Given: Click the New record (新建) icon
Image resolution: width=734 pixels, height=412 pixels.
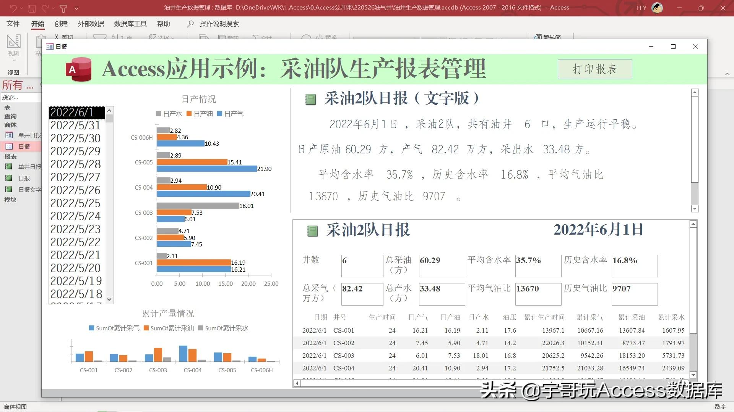Looking at the screenshot, I should pos(222,37).
